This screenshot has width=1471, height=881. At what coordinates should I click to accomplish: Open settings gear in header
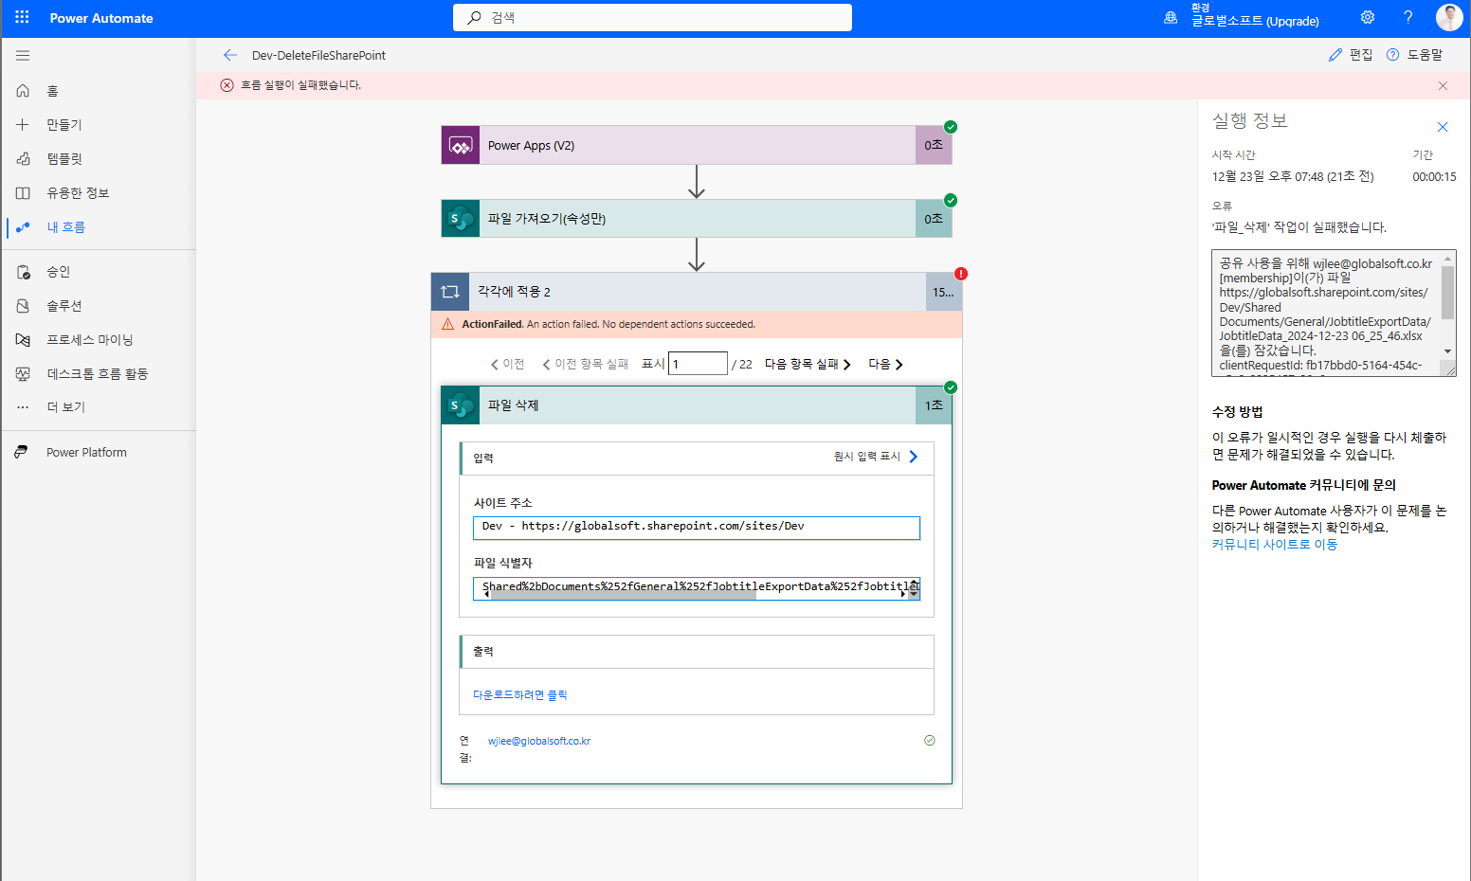coord(1368,17)
